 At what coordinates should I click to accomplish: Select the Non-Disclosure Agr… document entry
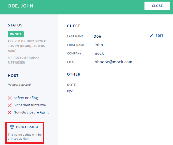pyautogui.click(x=31, y=112)
